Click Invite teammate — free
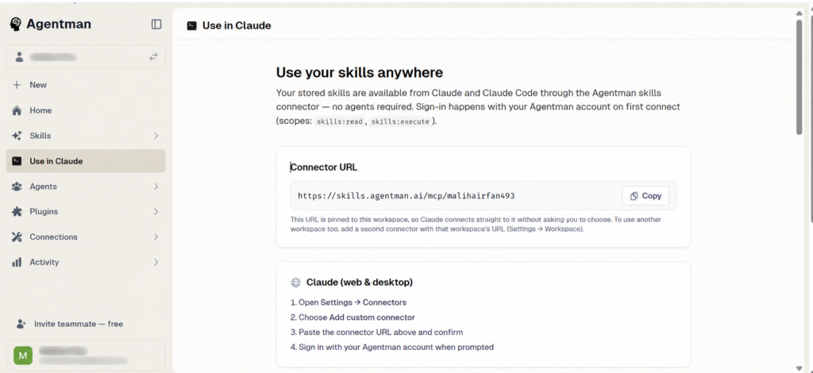 [79, 324]
